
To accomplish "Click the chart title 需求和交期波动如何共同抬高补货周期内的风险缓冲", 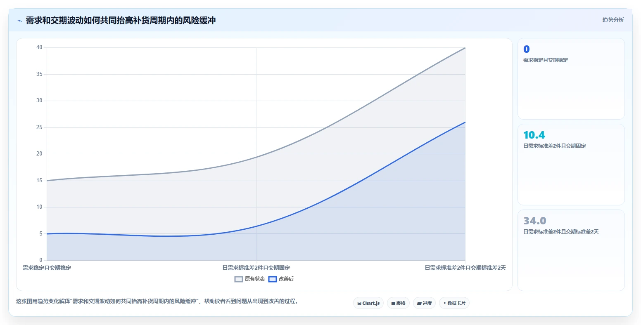I will pyautogui.click(x=121, y=21).
